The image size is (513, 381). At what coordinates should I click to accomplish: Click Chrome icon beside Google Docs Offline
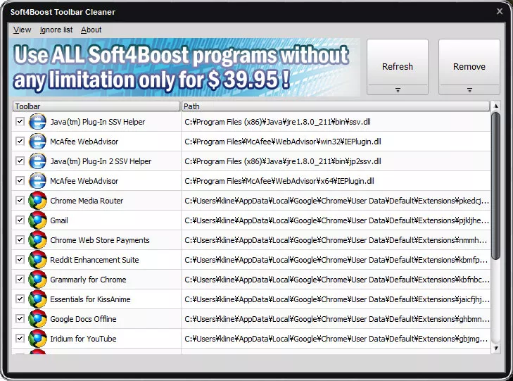coord(37,319)
